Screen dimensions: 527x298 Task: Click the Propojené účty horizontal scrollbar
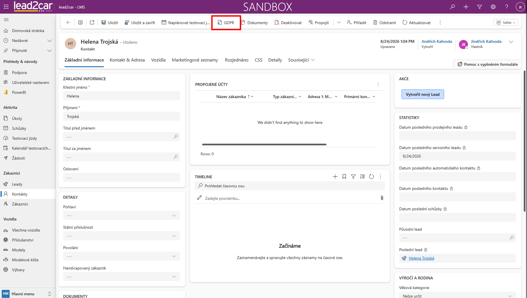pos(264,144)
